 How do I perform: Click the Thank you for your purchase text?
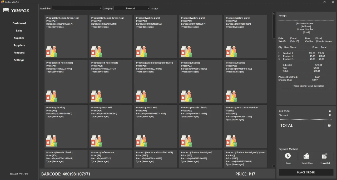pos(308,86)
